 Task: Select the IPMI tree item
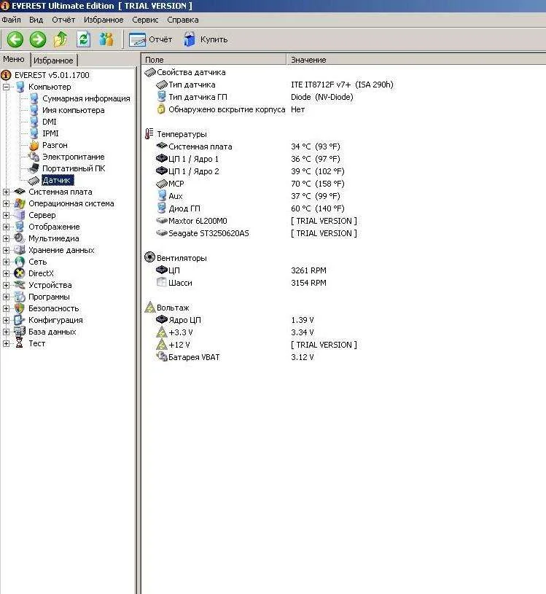[x=50, y=133]
